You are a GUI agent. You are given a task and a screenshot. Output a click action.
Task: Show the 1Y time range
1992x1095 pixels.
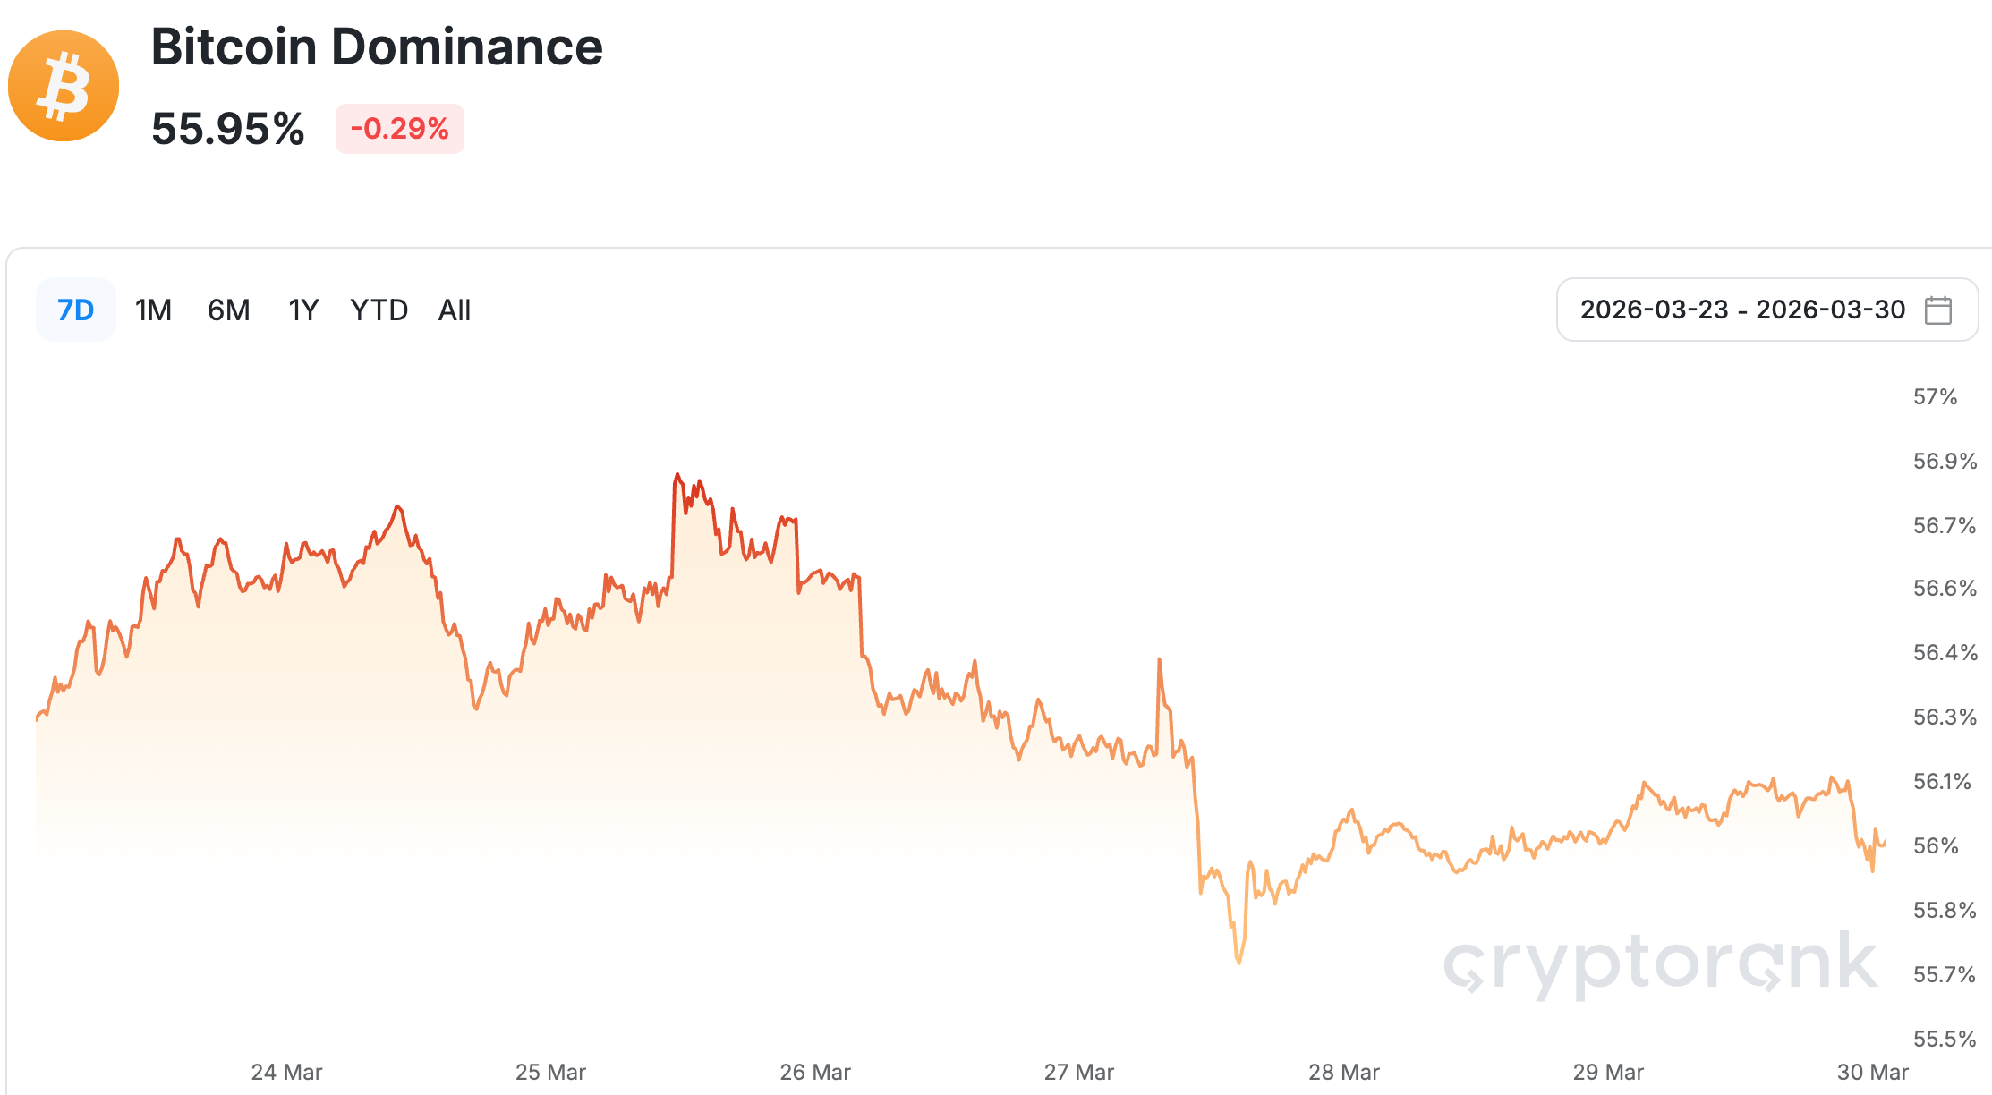point(303,310)
